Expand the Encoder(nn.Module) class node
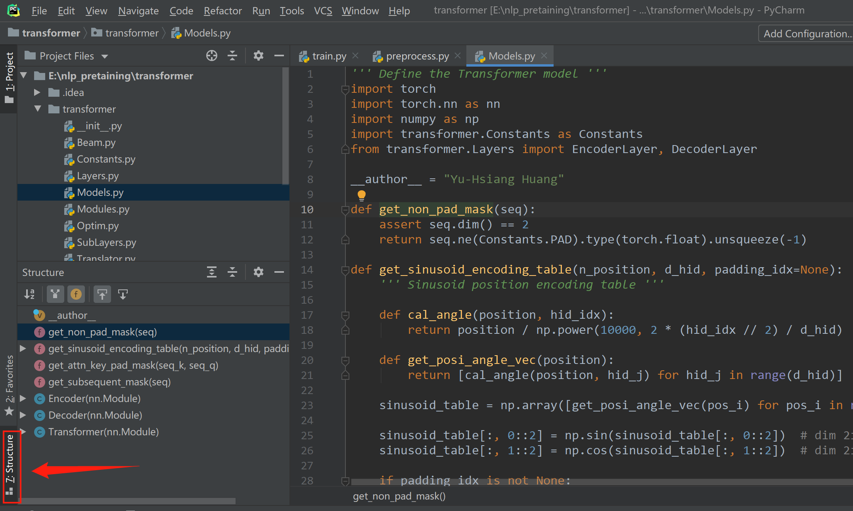853x511 pixels. pos(23,398)
